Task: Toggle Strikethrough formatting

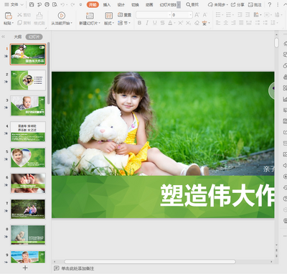Action: click(162, 23)
